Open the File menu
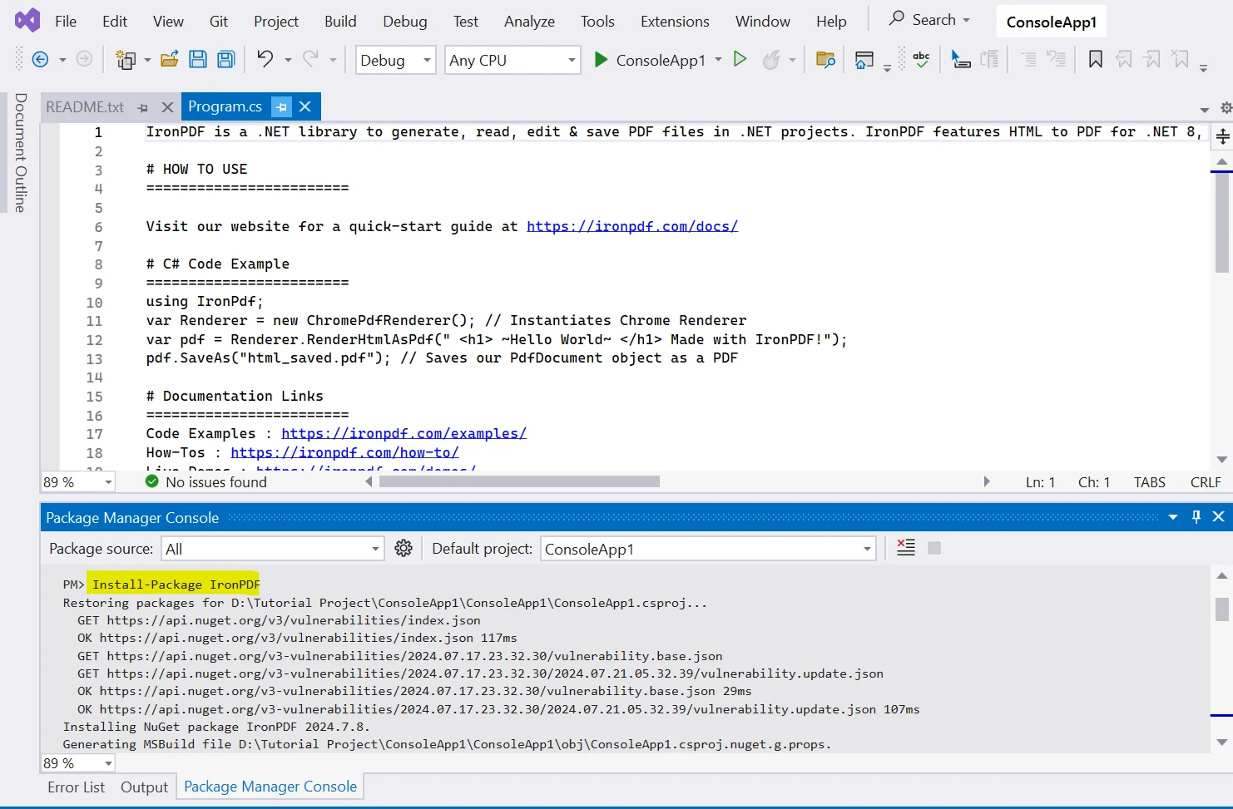This screenshot has width=1233, height=809. 66,22
